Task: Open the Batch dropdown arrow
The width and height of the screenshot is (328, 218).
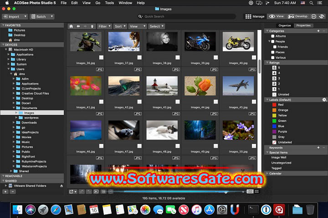Action: tap(51, 16)
